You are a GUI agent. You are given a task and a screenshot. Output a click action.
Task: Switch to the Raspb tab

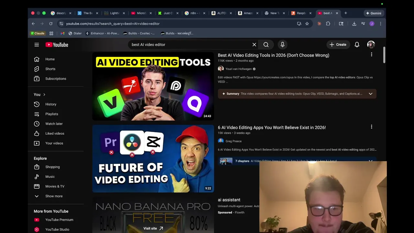coord(301,13)
